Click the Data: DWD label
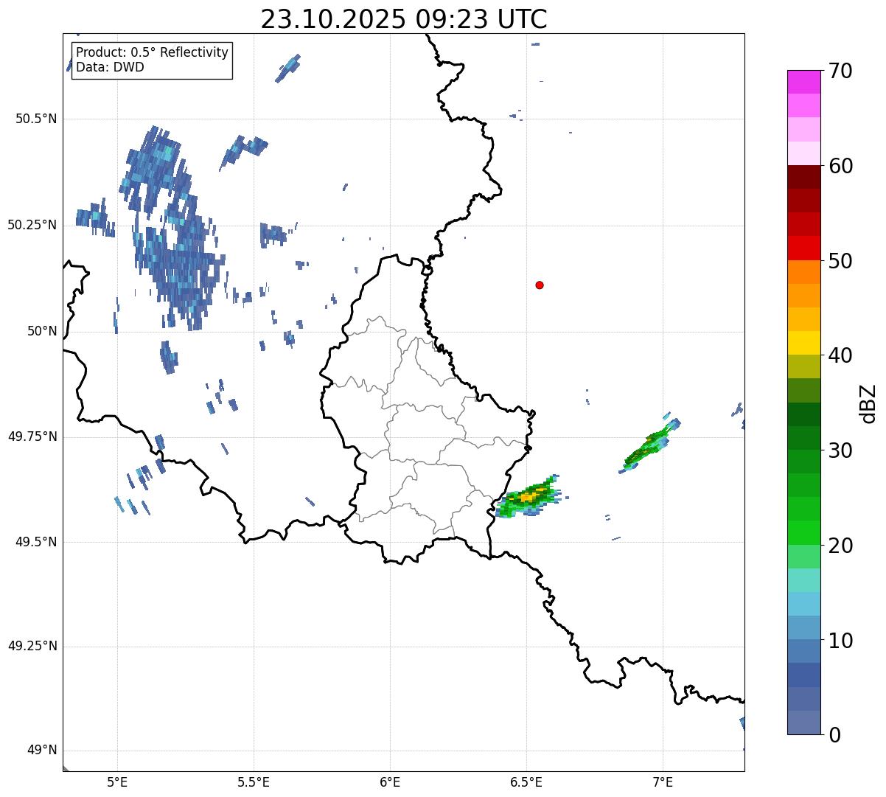This screenshot has height=797, width=886. click(110, 67)
